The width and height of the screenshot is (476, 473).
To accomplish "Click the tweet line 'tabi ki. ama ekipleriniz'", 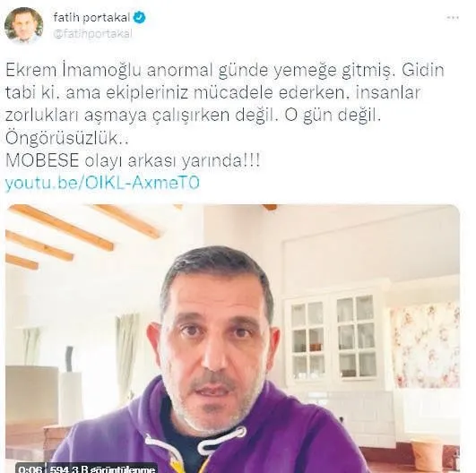I will [212, 93].
